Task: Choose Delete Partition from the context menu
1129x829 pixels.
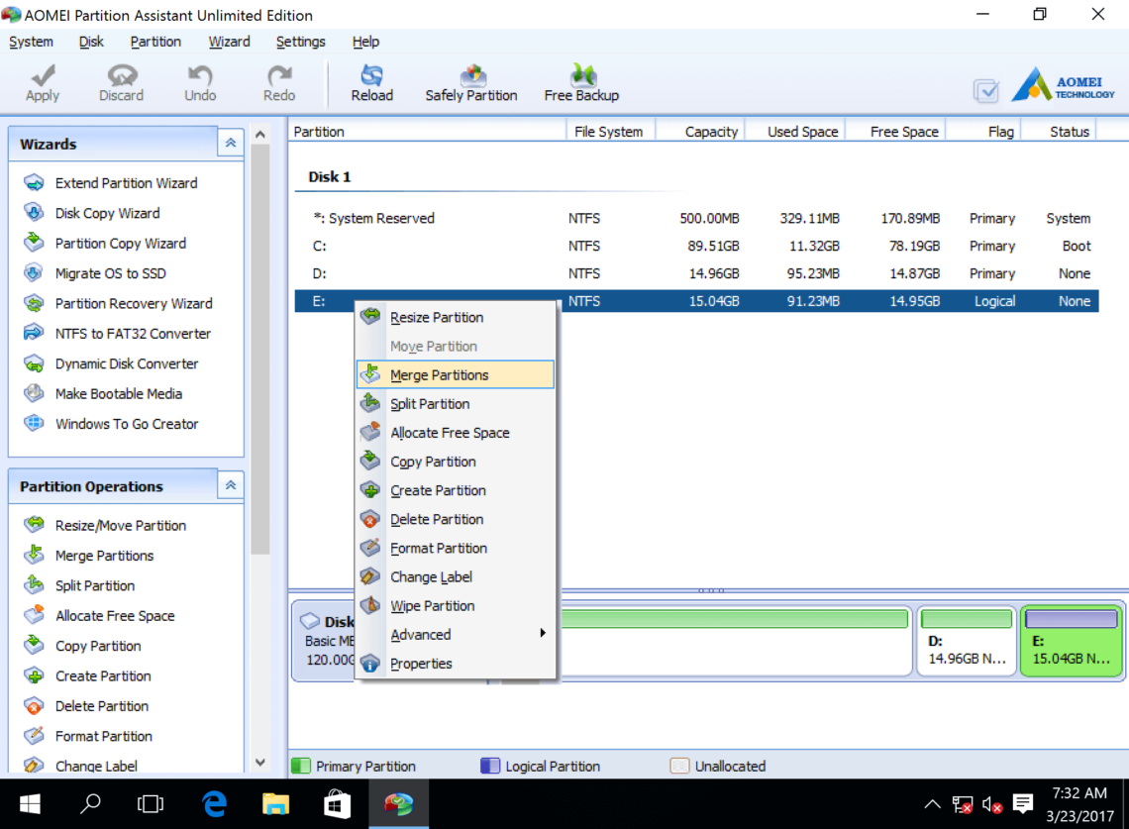Action: click(x=456, y=519)
